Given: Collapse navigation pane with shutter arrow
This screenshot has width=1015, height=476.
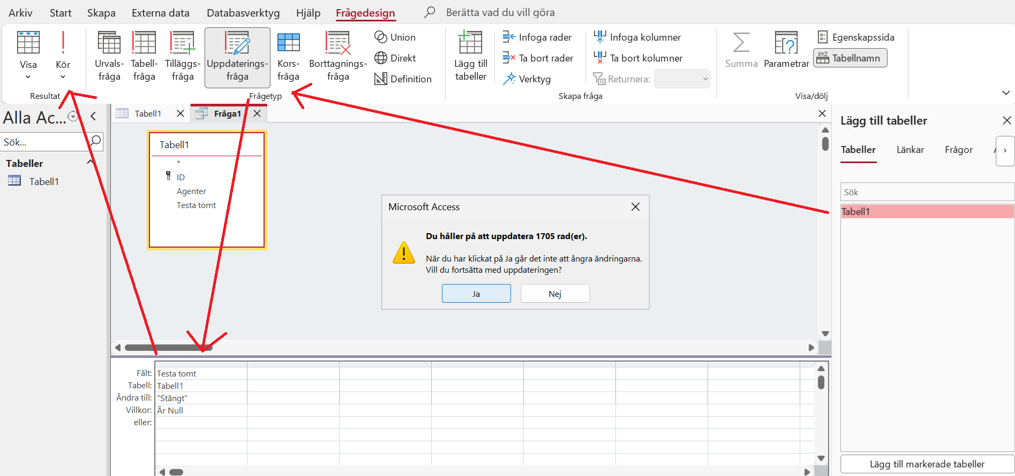Looking at the screenshot, I should 93,116.
